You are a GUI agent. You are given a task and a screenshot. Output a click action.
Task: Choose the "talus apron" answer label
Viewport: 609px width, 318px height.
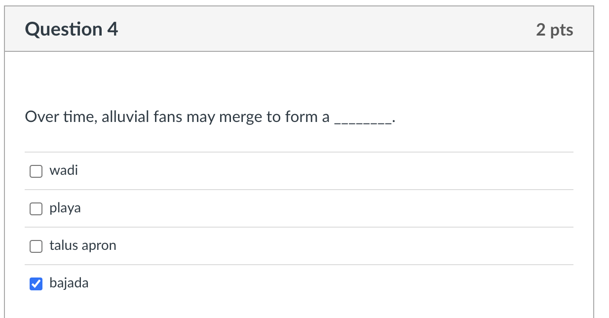pos(83,246)
